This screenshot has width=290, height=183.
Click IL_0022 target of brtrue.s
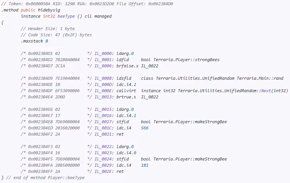coord(150,97)
